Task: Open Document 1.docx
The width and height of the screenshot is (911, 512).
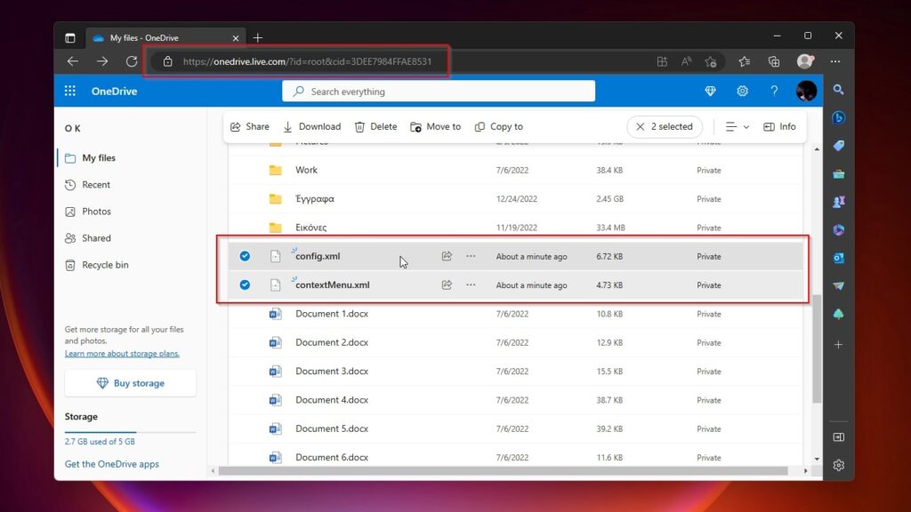Action: 332,314
